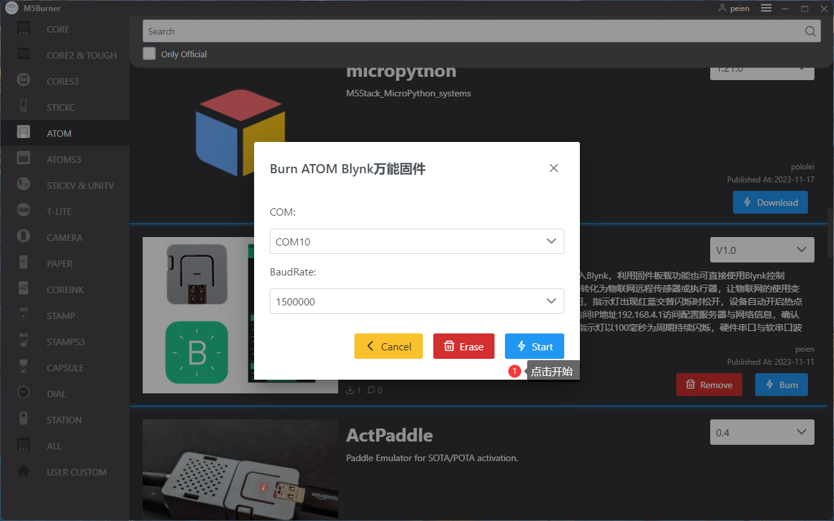Select the STAMP device icon
The image size is (834, 521).
(23, 315)
